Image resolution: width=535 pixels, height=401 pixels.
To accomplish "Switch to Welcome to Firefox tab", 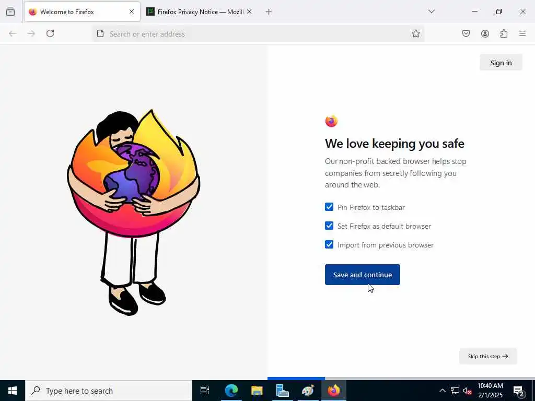I will pos(82,11).
